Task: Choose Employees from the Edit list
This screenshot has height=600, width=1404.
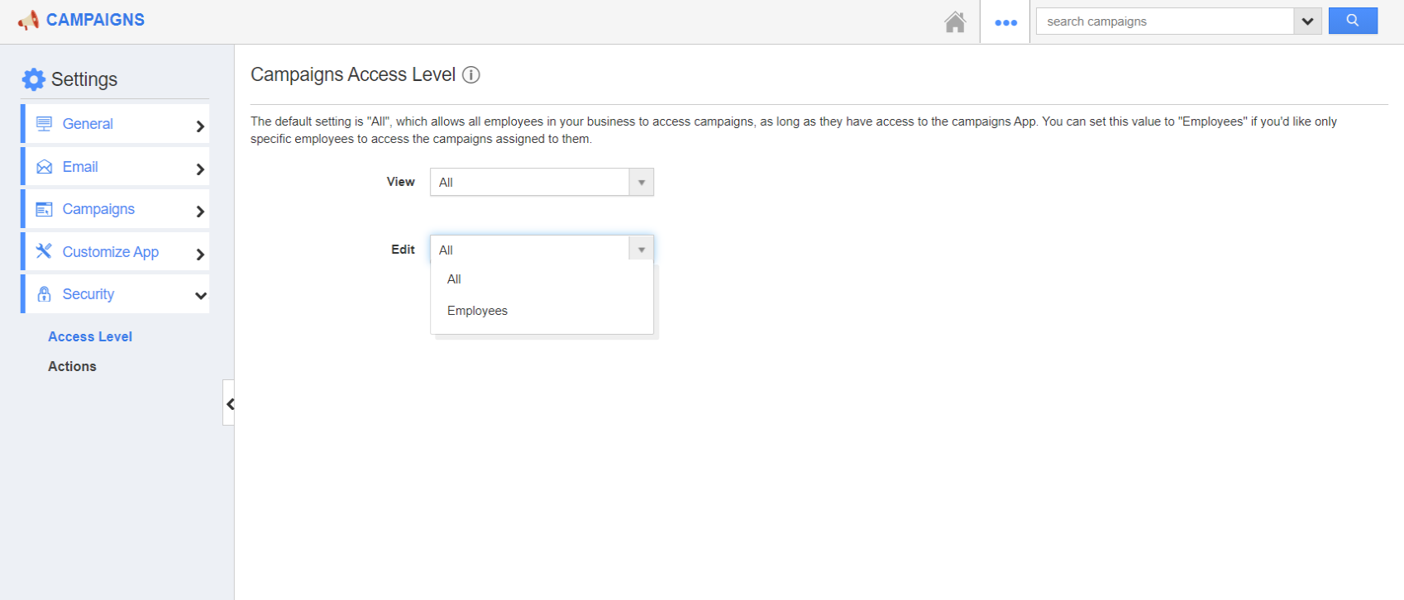Action: [477, 311]
